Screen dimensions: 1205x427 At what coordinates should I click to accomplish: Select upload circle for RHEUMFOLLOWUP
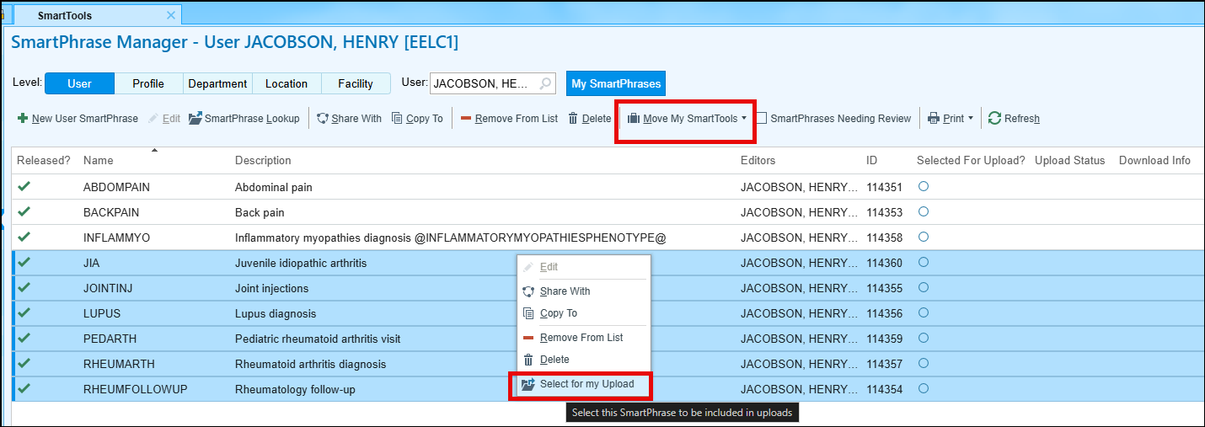tap(923, 388)
